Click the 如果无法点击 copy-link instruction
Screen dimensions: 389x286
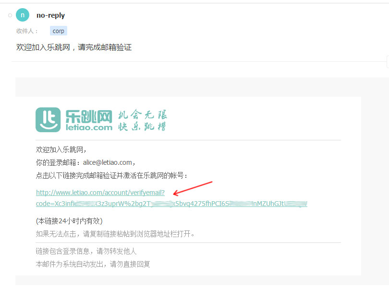(x=115, y=234)
